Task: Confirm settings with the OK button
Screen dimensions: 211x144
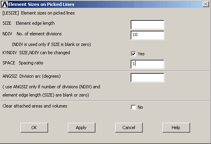Action: 34,128
